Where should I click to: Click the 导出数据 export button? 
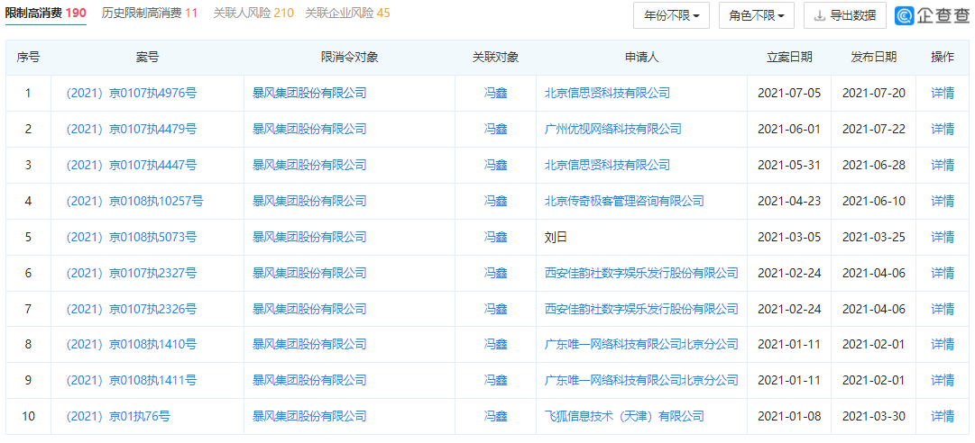pos(845,15)
